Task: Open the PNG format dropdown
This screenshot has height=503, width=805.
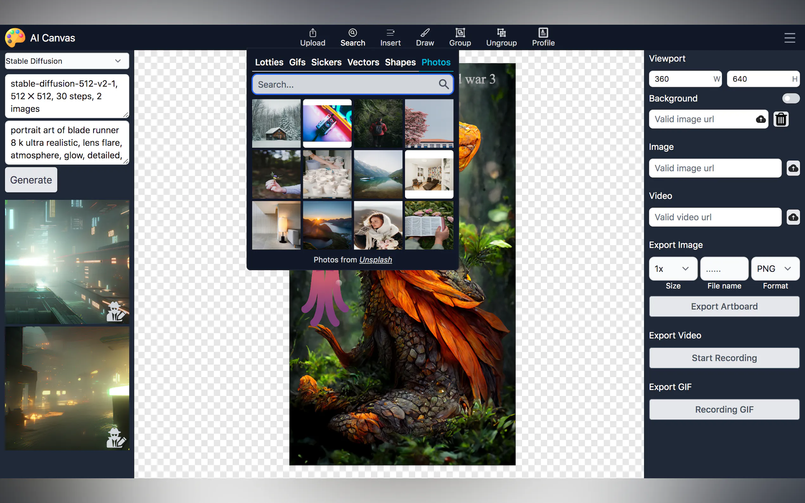Action: (774, 269)
